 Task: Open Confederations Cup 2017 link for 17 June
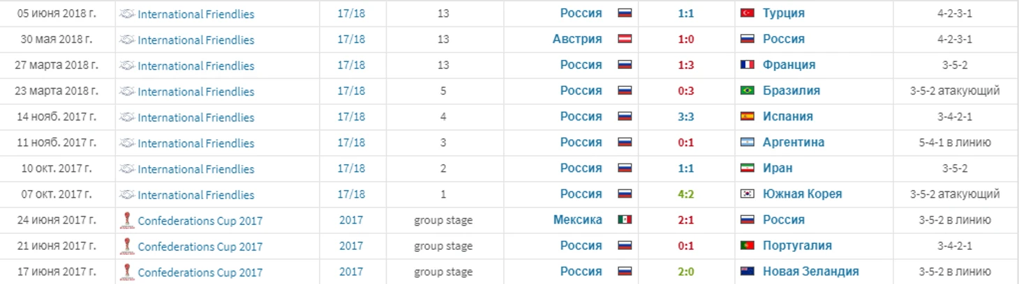click(x=200, y=272)
